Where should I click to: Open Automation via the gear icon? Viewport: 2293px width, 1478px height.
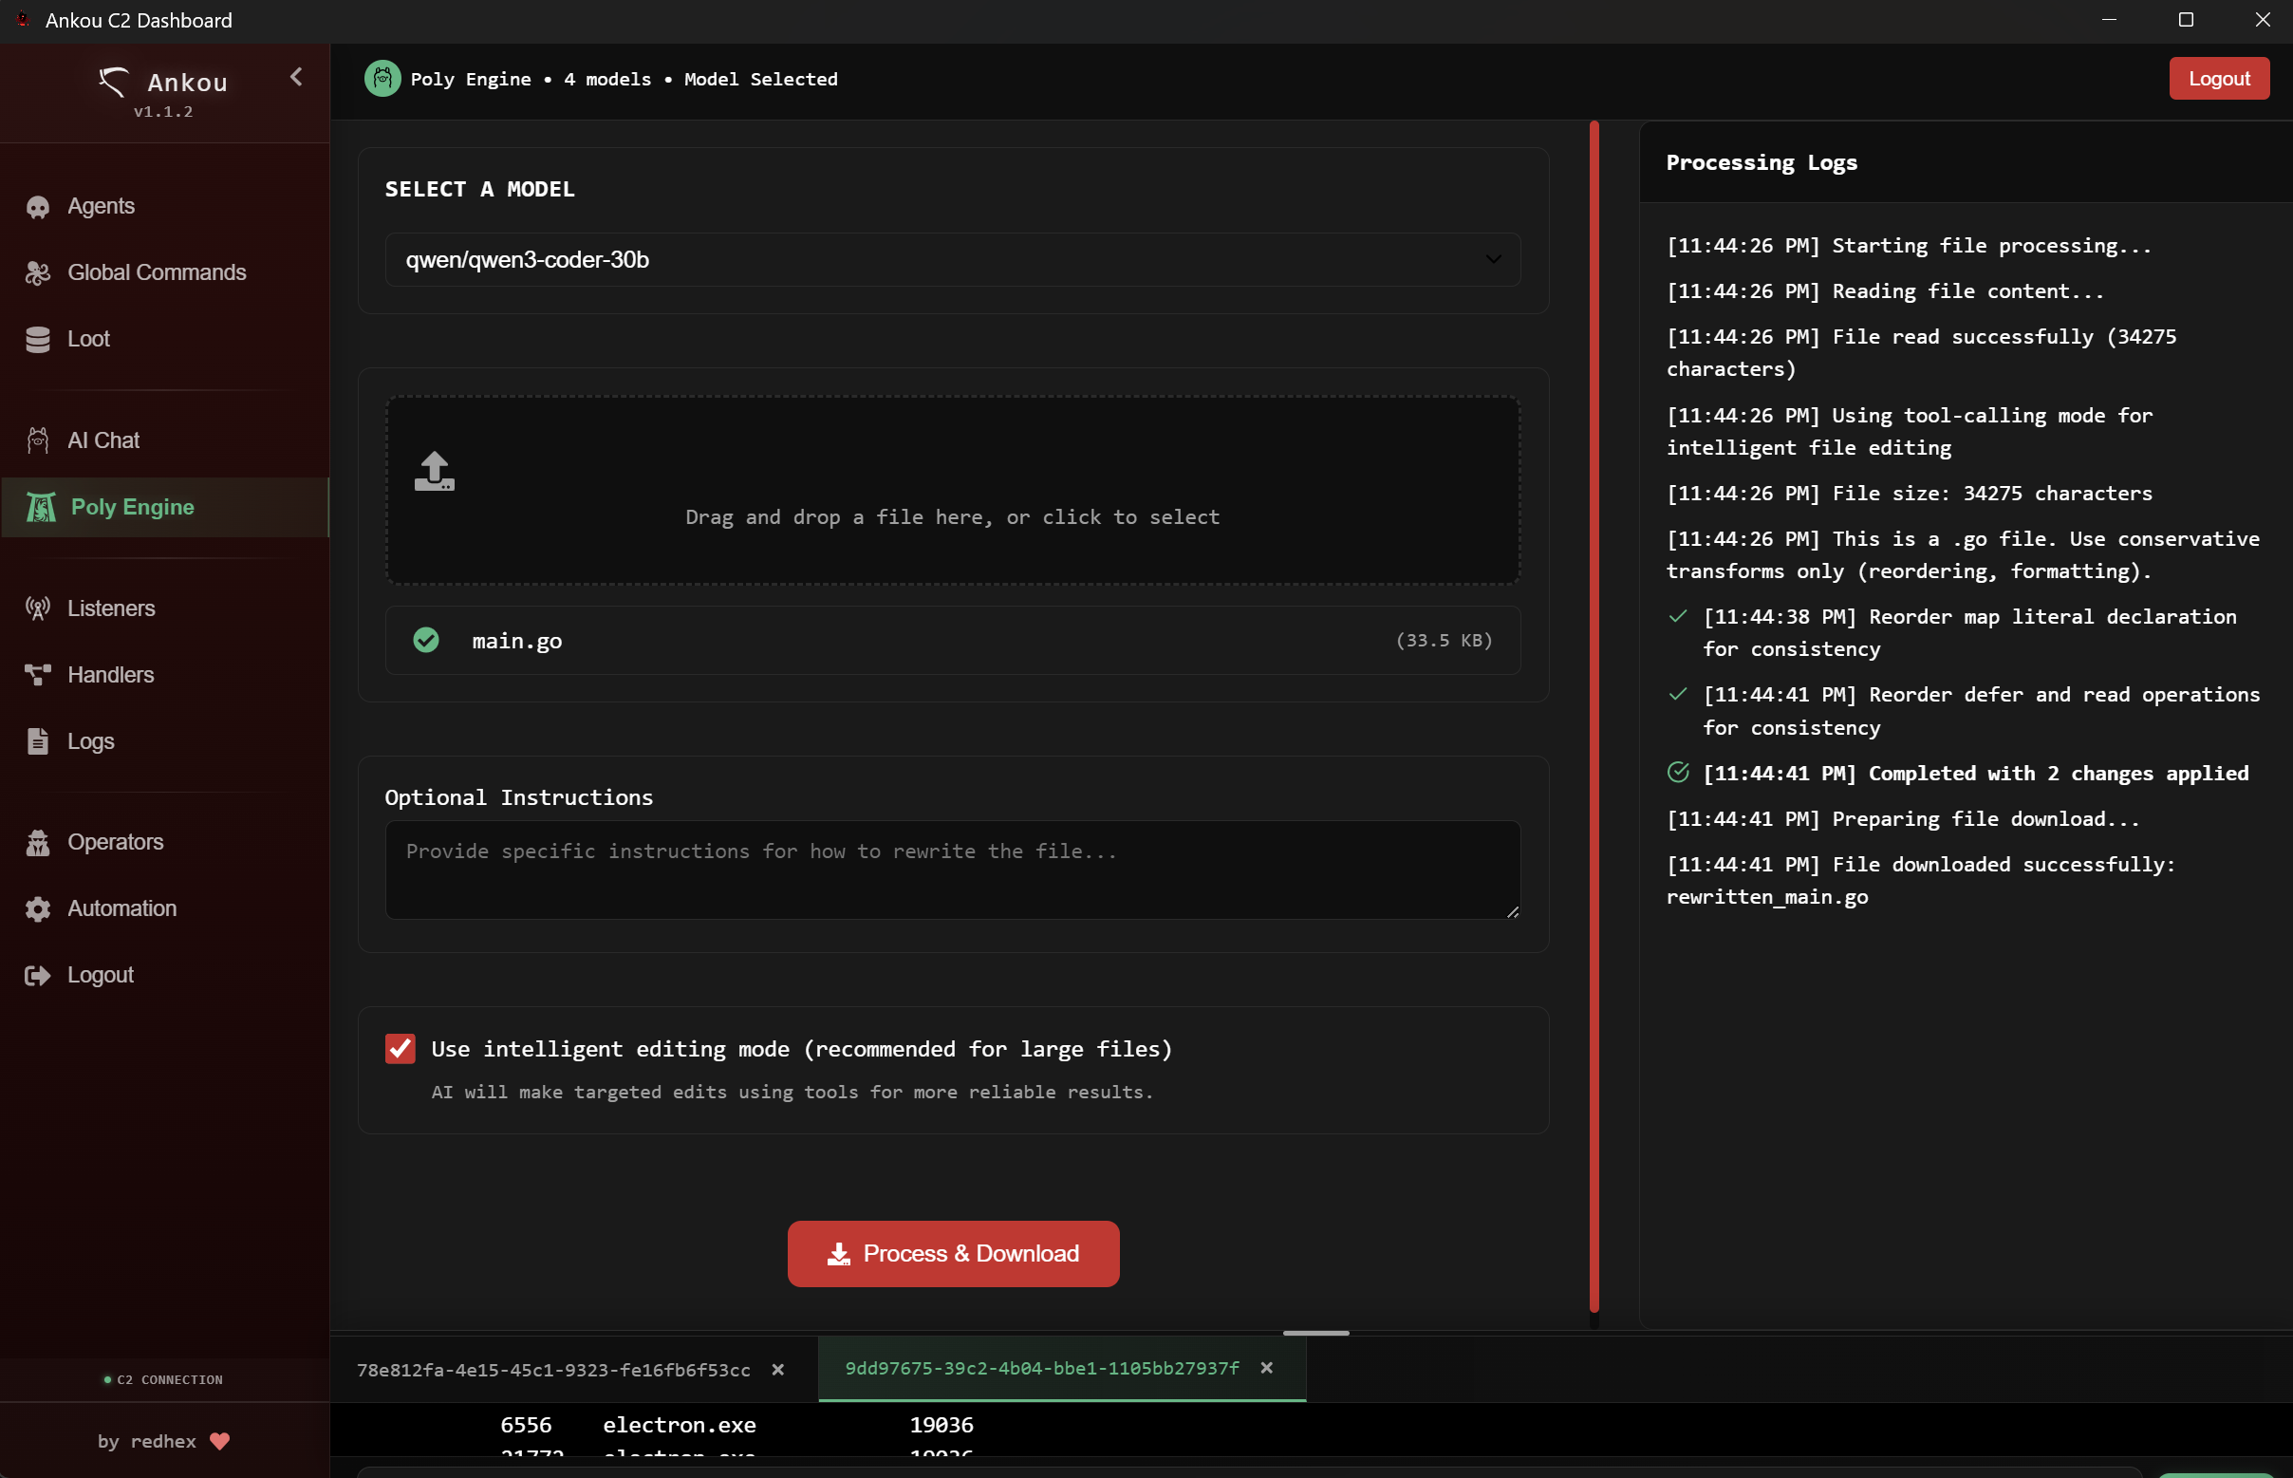pos(37,907)
